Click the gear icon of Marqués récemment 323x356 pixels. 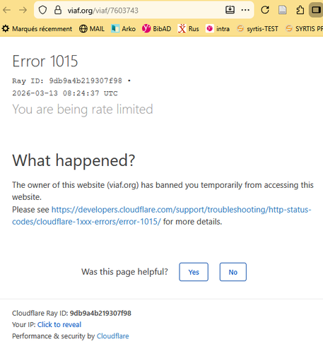[6, 29]
